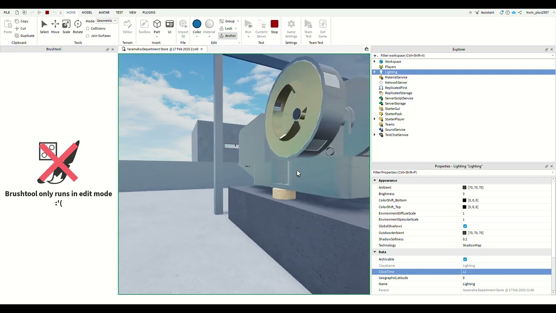
Task: Select ReplicatedStorage in Explorer
Action: [398, 93]
